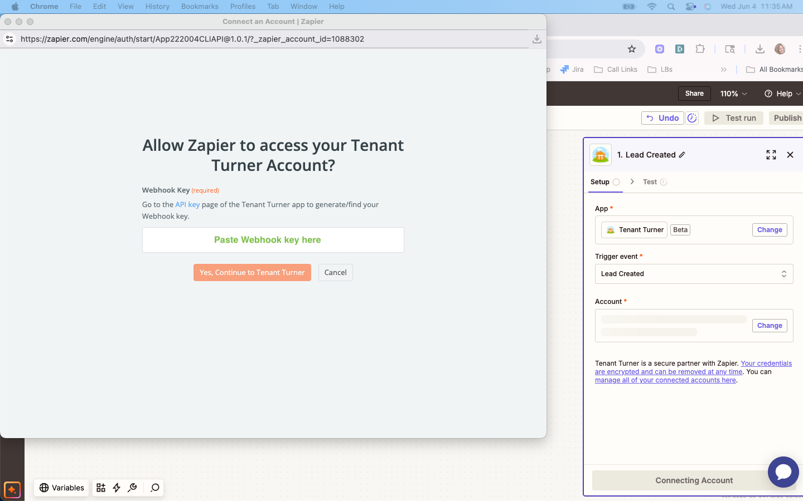Image resolution: width=803 pixels, height=501 pixels.
Task: Click the Beta badge next to Tenant Turner
Action: tap(680, 230)
